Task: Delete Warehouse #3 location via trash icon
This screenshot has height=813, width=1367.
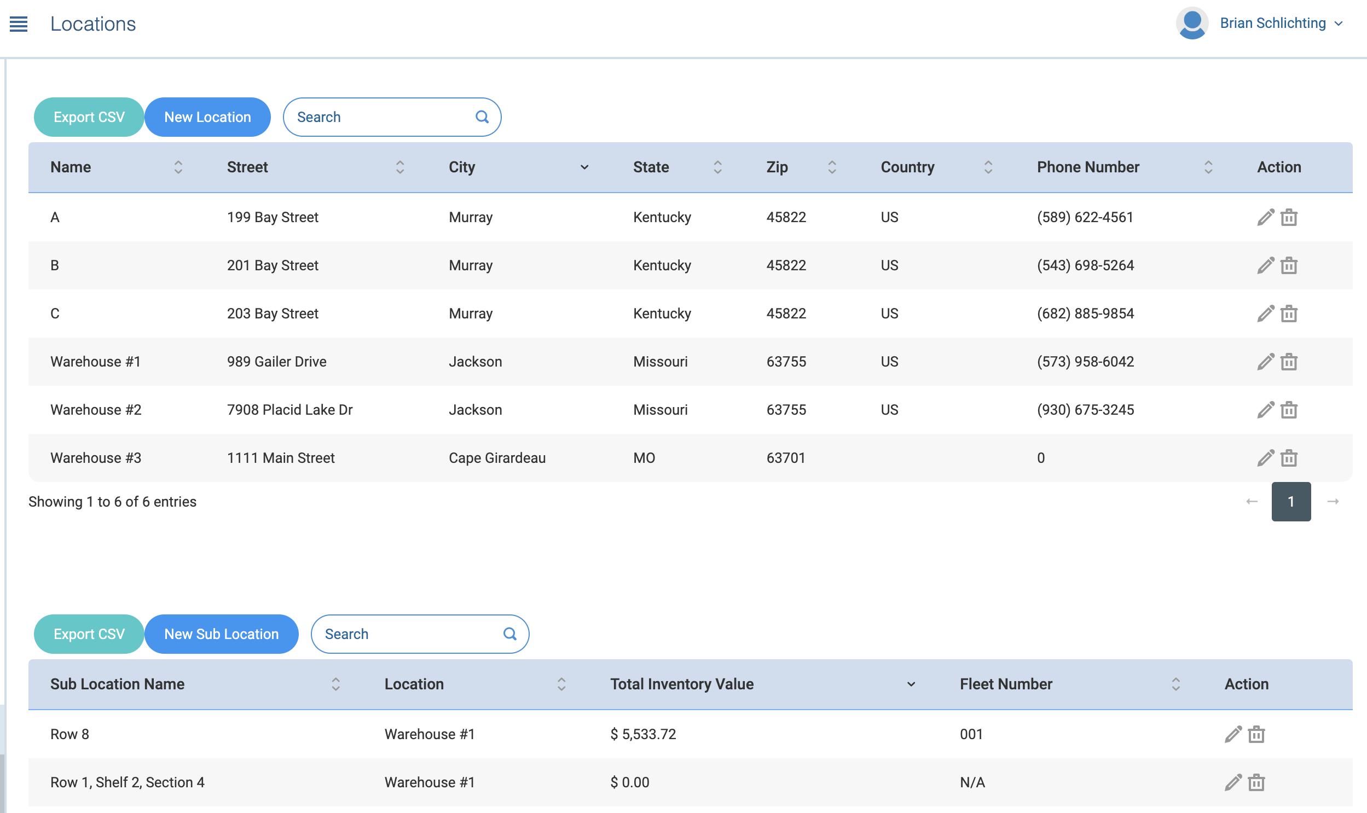Action: [x=1289, y=458]
